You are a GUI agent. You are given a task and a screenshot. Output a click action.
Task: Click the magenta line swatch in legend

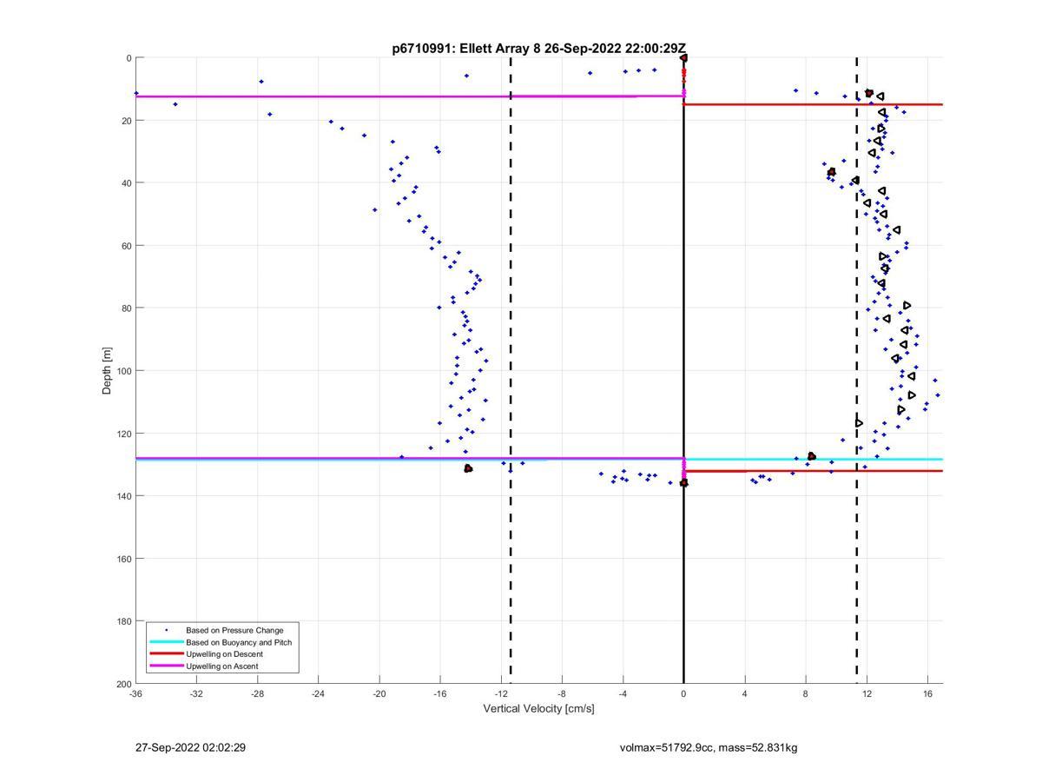point(166,666)
